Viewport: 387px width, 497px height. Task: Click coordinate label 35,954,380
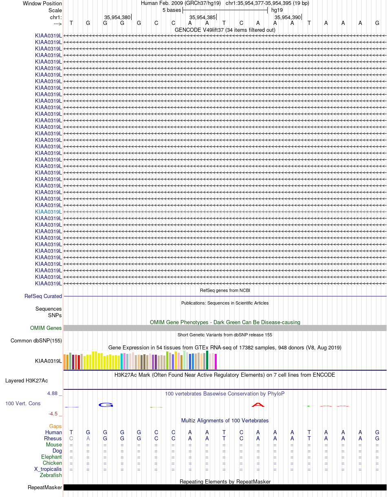tap(117, 18)
